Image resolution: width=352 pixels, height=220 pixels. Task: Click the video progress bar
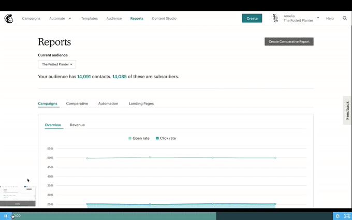point(172,216)
